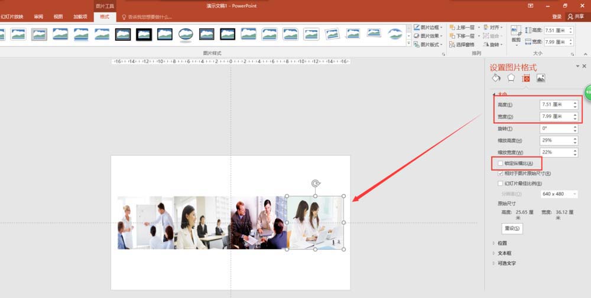Open the 图片版式 dropdown arrow
This screenshot has width=591, height=298.
[x=441, y=44]
